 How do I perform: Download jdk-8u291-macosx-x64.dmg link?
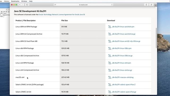point(123,77)
